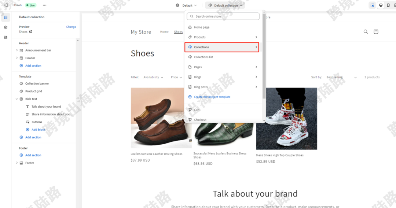
Task: Click Loafers Genuine Leather Driving Shoes title
Action: click(156, 154)
